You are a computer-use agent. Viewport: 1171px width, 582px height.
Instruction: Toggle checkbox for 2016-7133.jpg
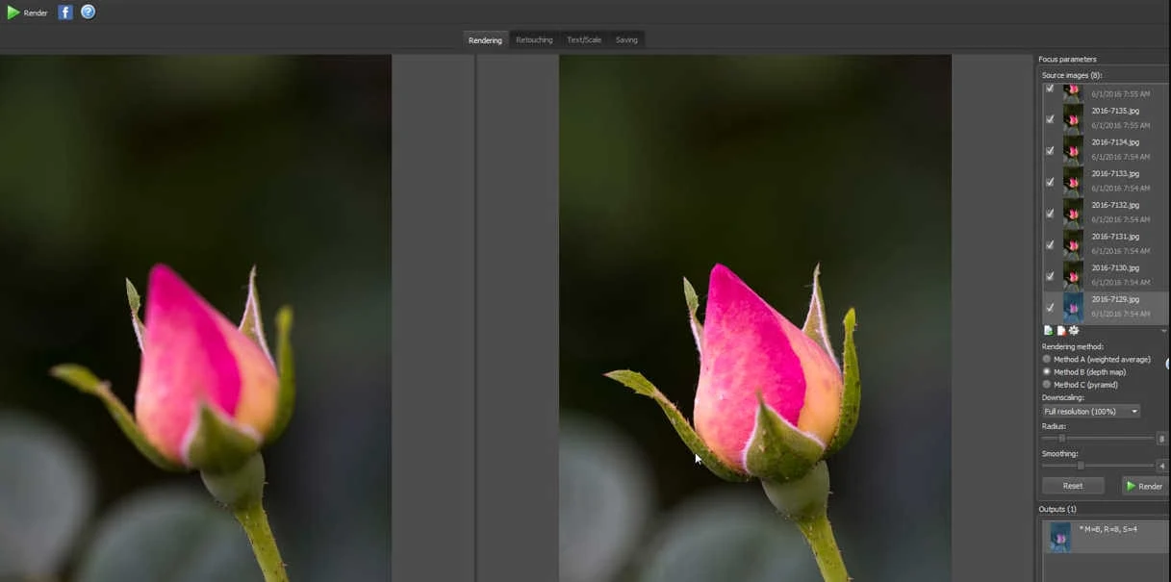(1050, 182)
